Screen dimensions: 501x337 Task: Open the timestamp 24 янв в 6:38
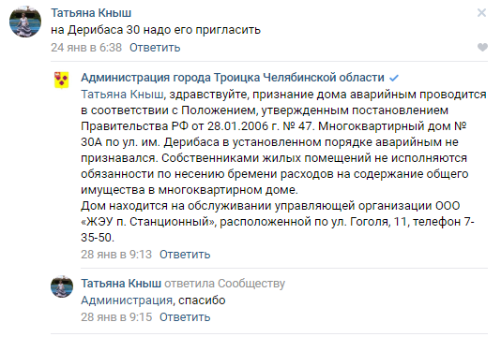tap(86, 48)
